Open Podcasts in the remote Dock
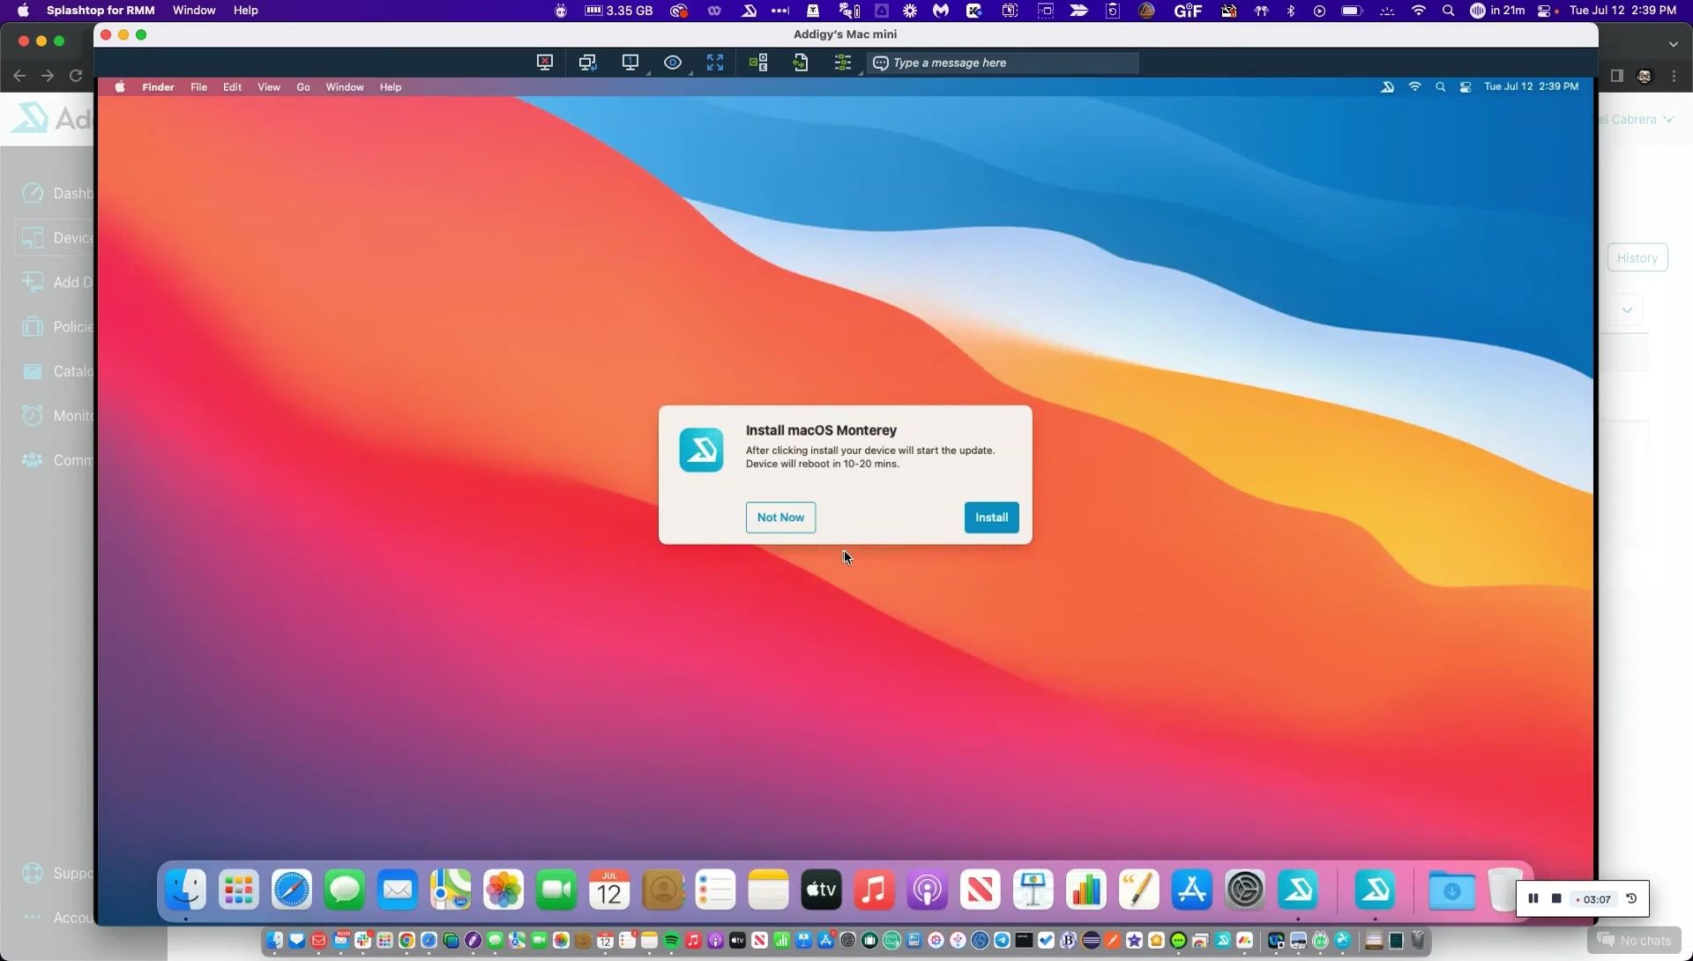1693x961 pixels. (927, 890)
